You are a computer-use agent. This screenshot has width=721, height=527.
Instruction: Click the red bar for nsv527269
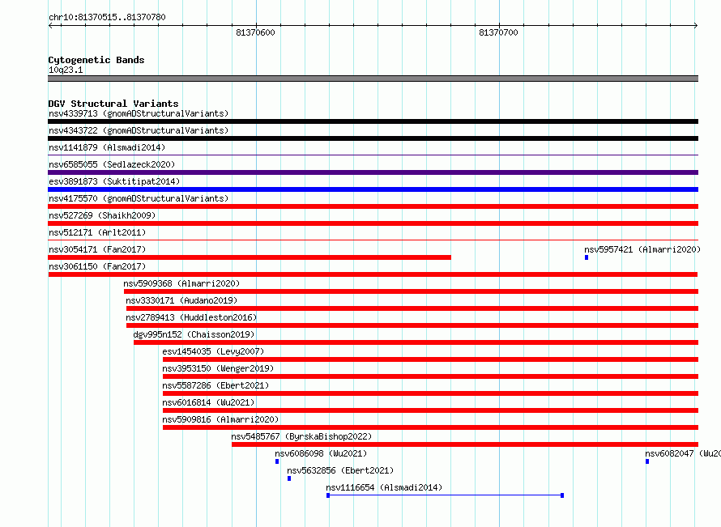[373, 223]
